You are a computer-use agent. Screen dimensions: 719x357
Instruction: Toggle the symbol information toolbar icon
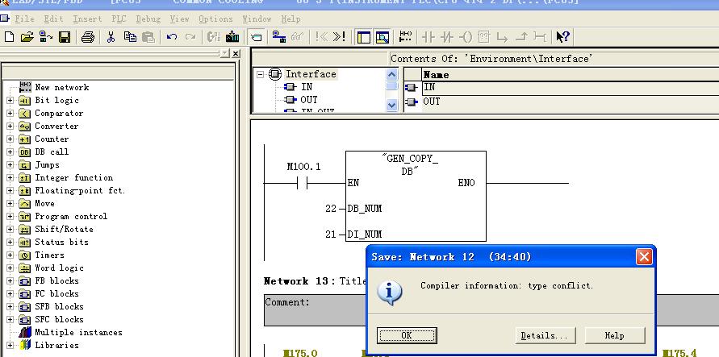point(257,37)
